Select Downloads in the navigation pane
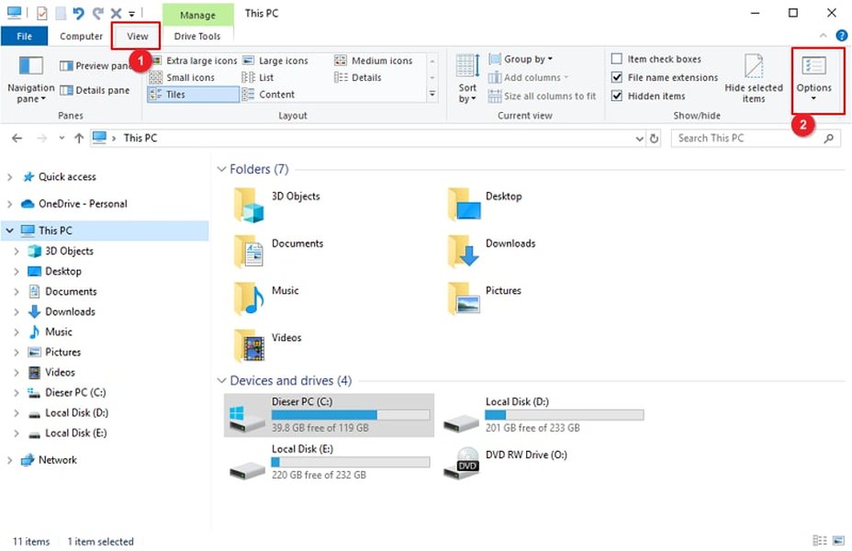This screenshot has height=551, width=852. 70,311
